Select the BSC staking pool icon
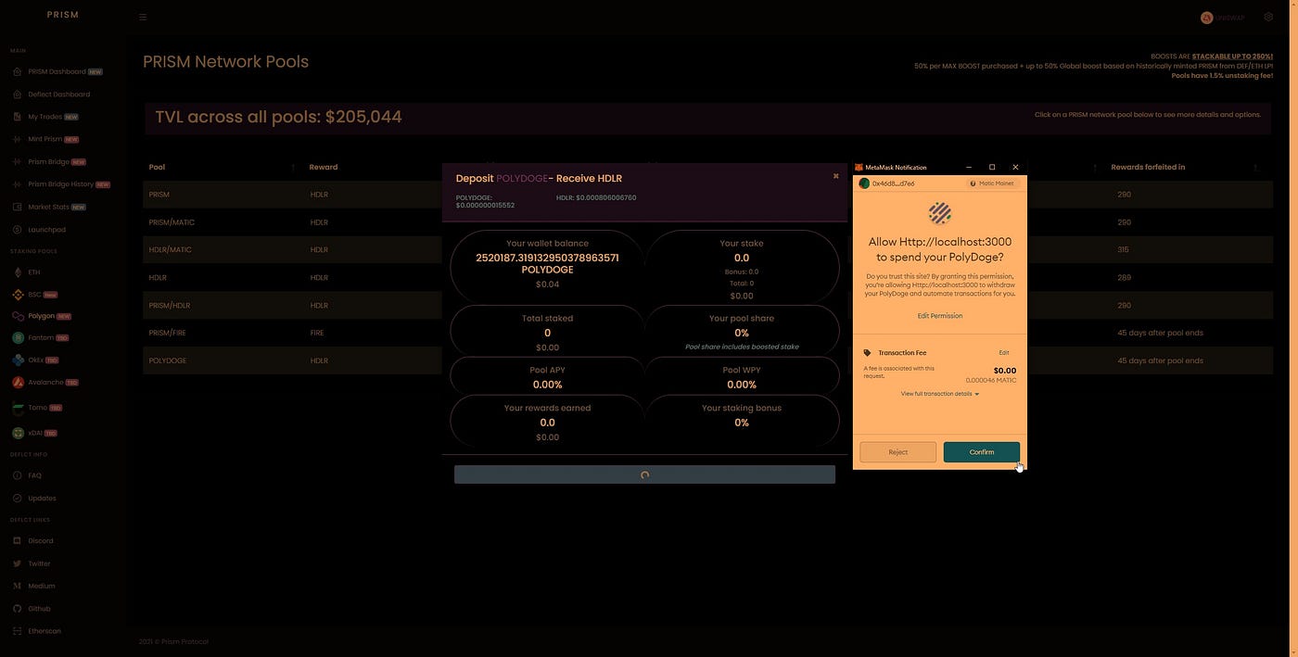 coord(18,295)
